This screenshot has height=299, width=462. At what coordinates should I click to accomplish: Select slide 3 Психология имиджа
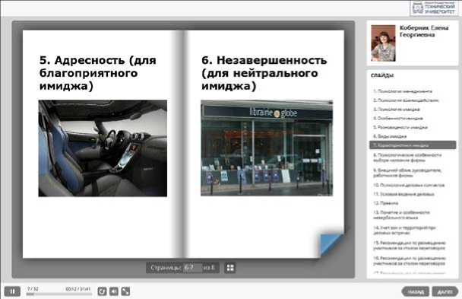(397, 110)
